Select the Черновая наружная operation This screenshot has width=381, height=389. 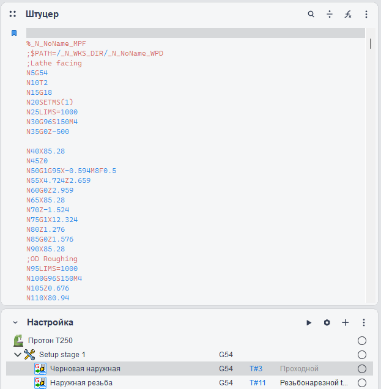[85, 369]
